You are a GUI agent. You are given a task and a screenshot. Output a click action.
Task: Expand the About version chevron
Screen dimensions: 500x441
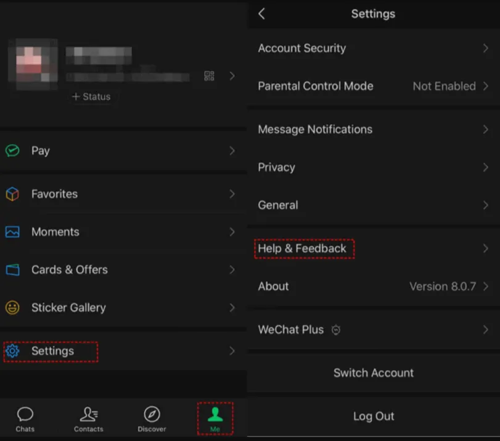click(485, 286)
